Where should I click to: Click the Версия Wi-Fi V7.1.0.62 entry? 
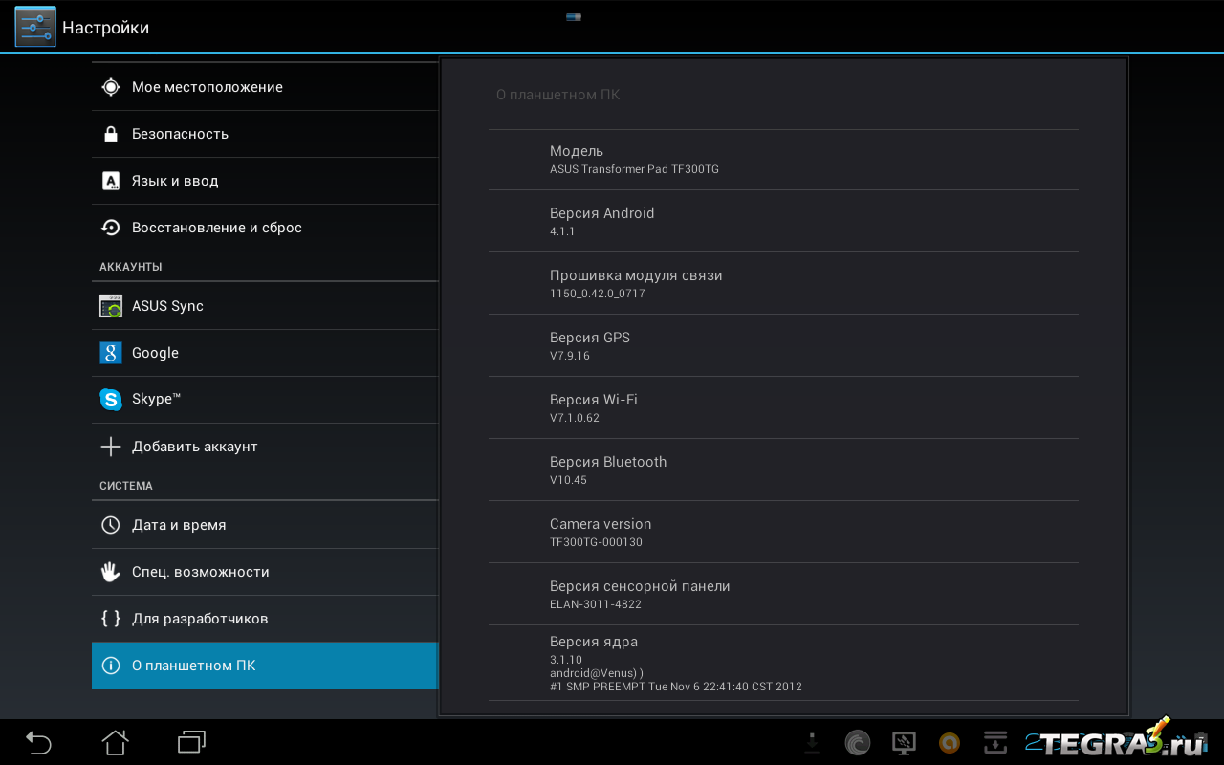coord(783,408)
